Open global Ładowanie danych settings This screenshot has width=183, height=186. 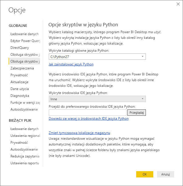pyautogui.click(x=25, y=34)
